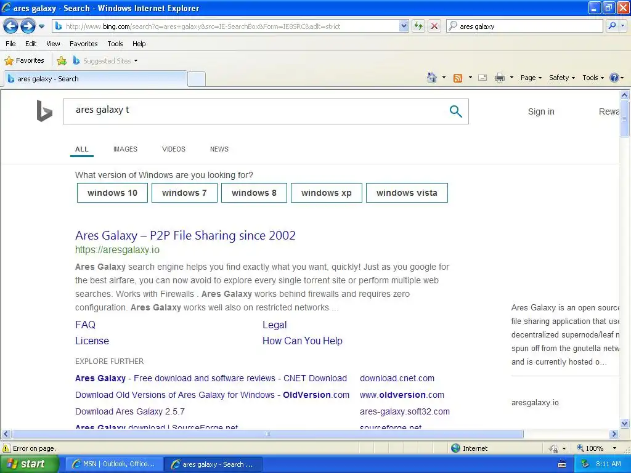Open the Help menu
Image resolution: width=631 pixels, height=473 pixels.
point(139,44)
